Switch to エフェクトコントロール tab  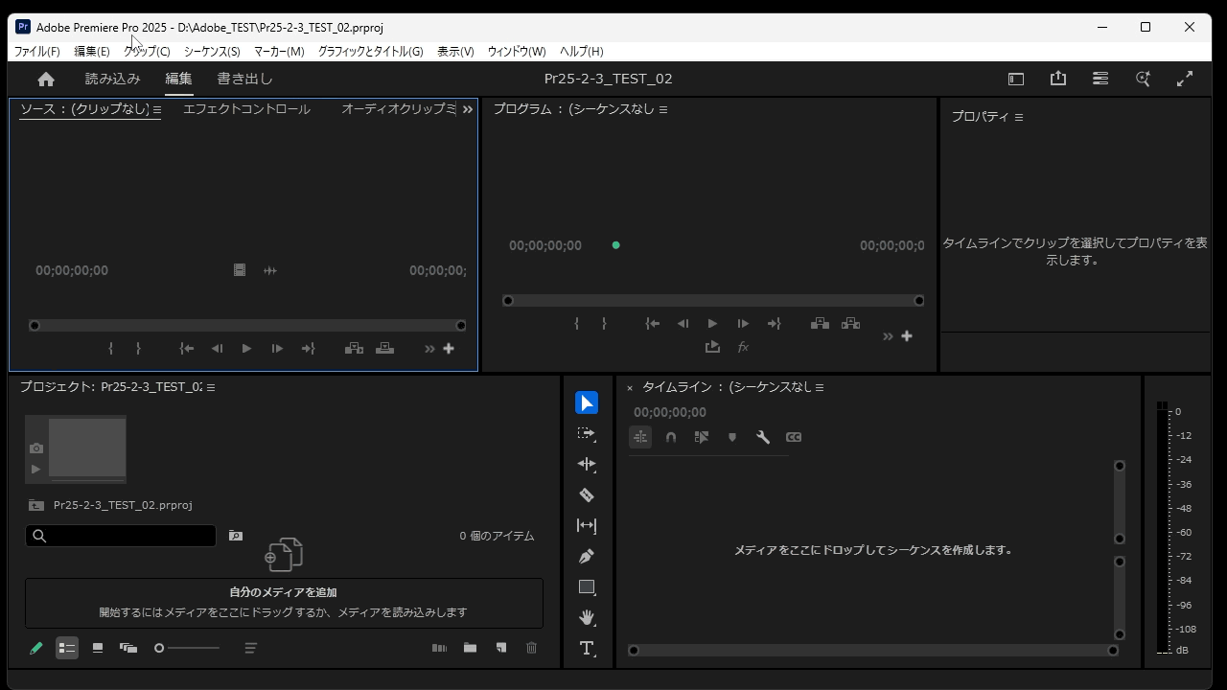[x=246, y=109]
